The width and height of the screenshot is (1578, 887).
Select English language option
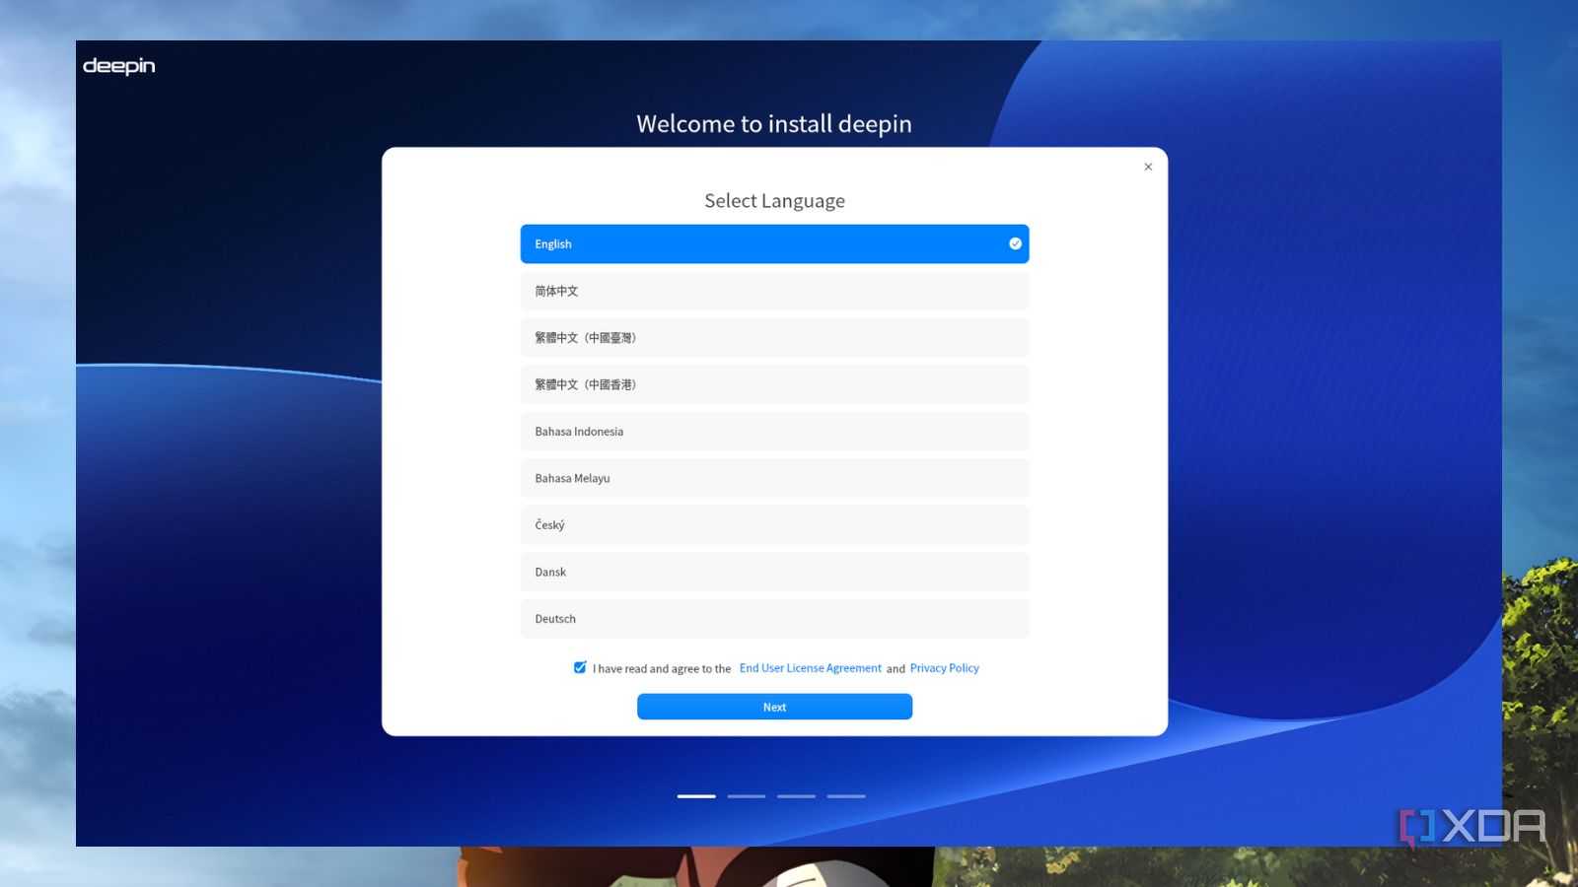(x=774, y=243)
